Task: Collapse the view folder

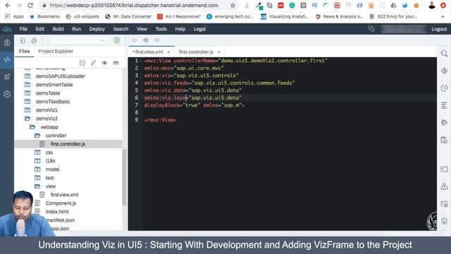Action: (37, 186)
